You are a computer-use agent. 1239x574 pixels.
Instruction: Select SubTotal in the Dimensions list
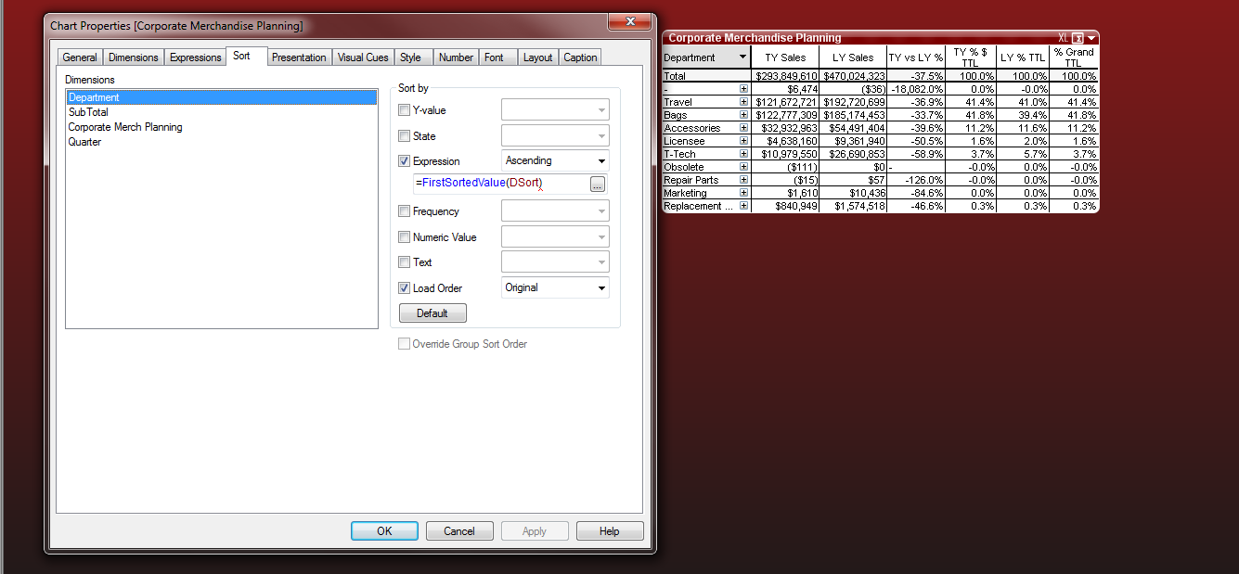click(88, 112)
